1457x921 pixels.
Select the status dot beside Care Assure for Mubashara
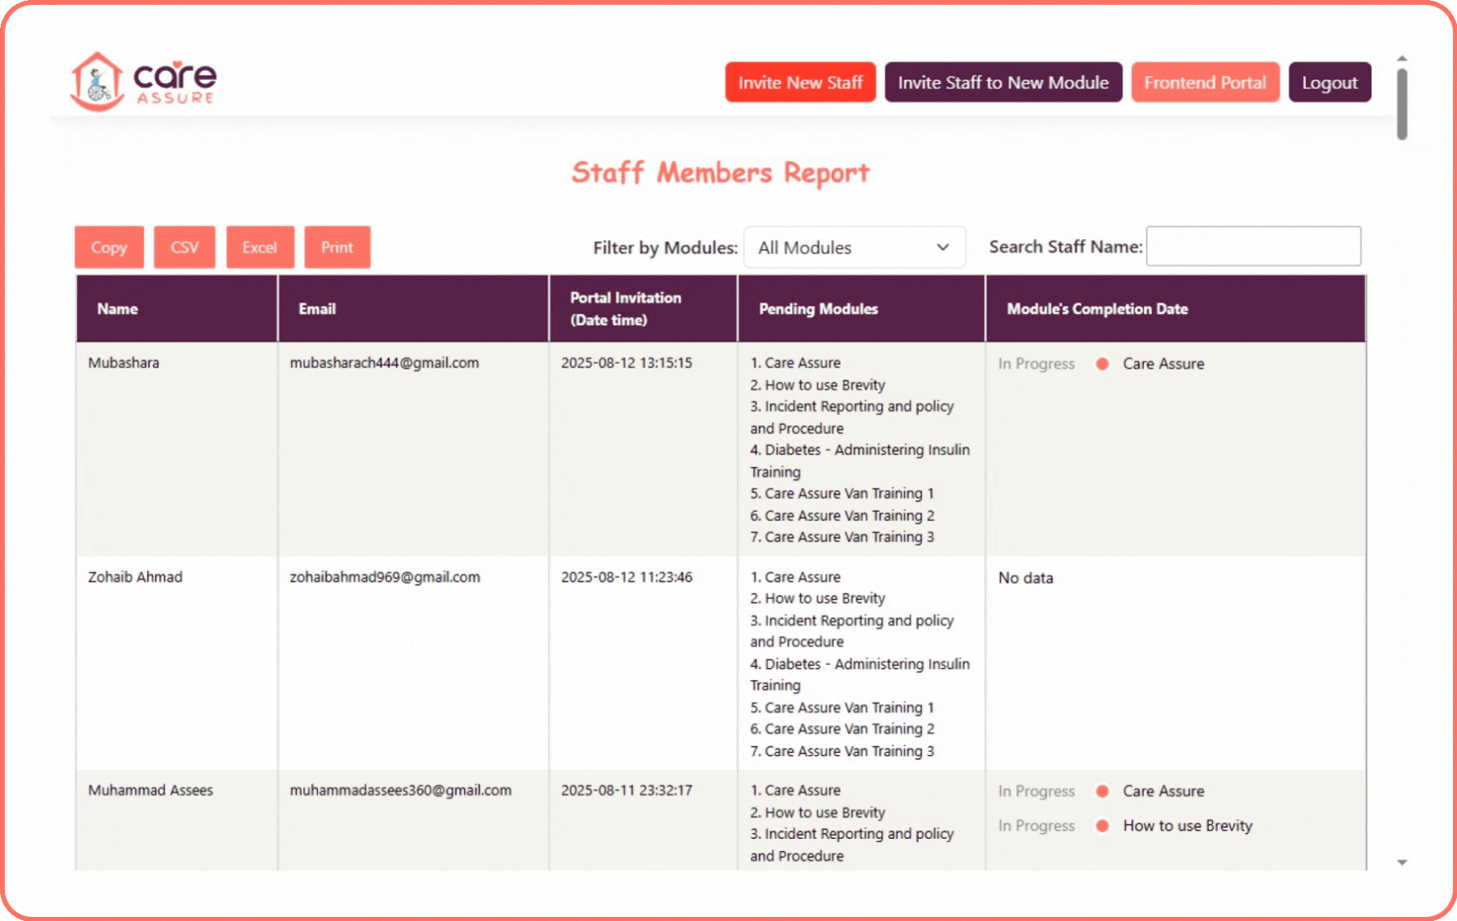tap(1103, 364)
